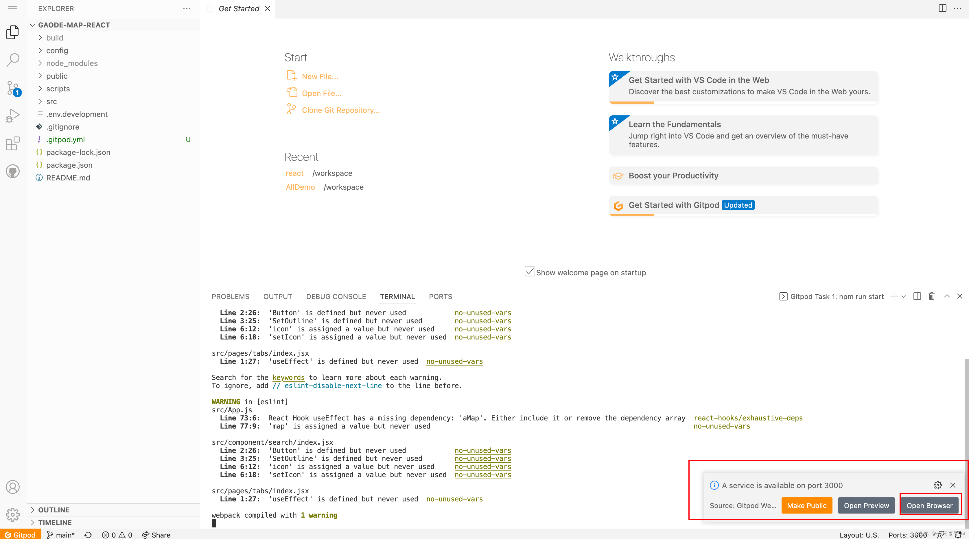The width and height of the screenshot is (969, 539).
Task: Open the main* branch indicator
Action: 60,534
